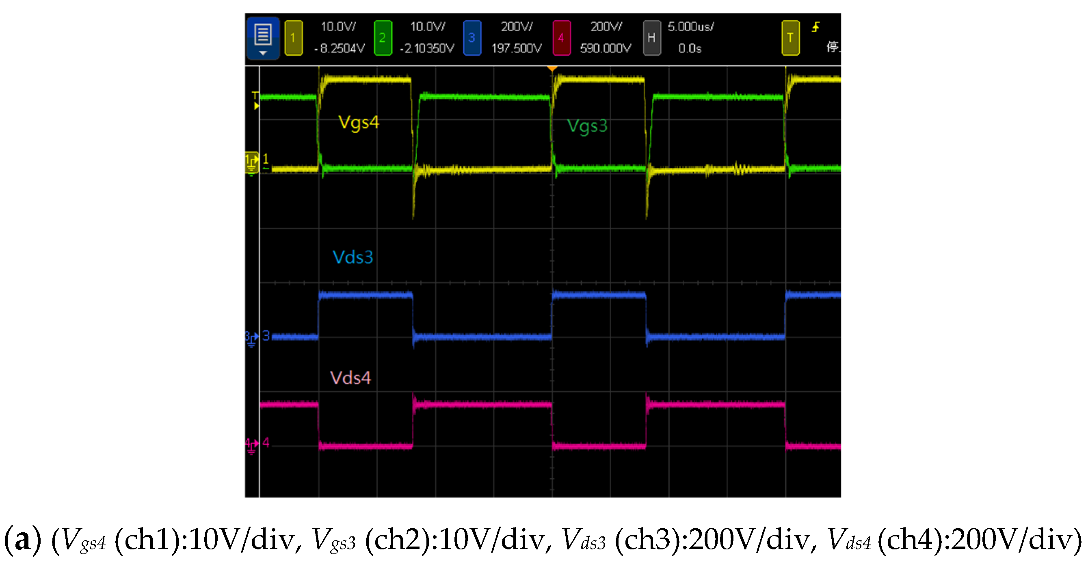Screen dimensions: 1088x564
Task: Select the yellow channel 1 button
Action: (293, 38)
